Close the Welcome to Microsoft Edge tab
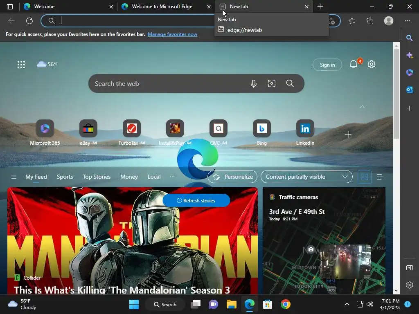The image size is (419, 314). pos(209,7)
